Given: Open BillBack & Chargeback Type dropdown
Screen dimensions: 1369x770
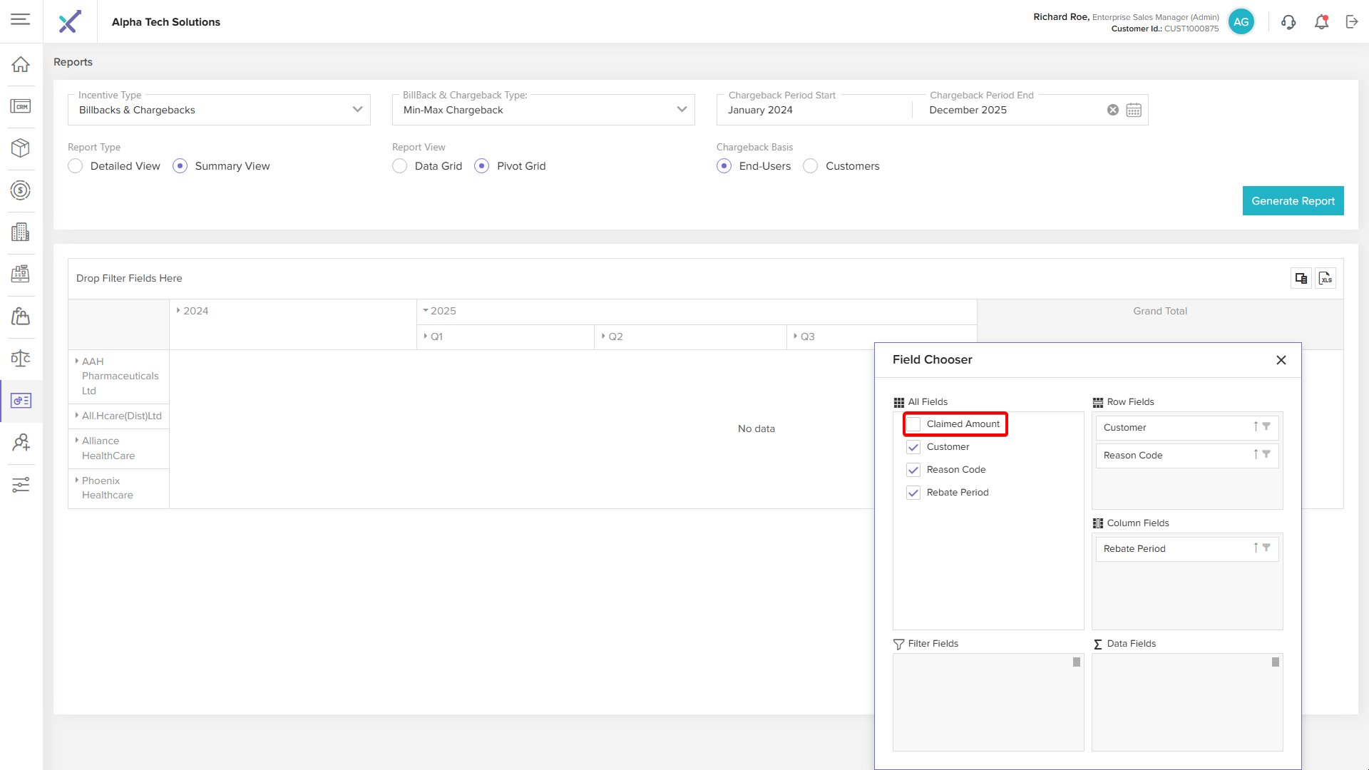Looking at the screenshot, I should (x=543, y=110).
